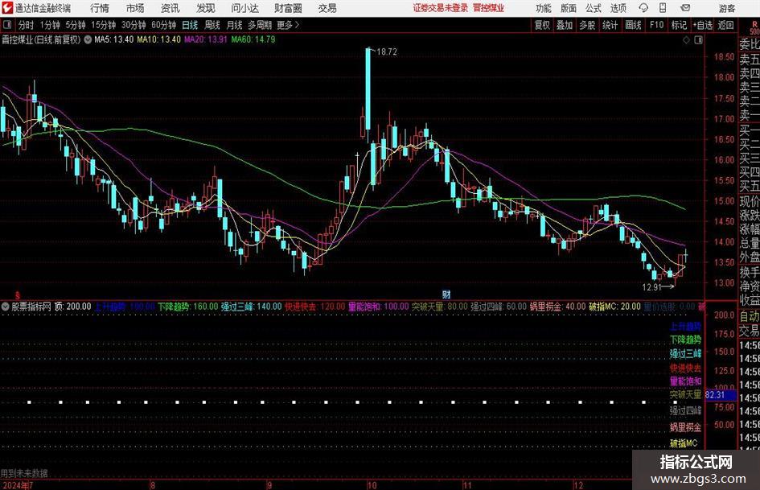The height and width of the screenshot is (490, 760).
Task: Open the customer service headset icon
Action: pos(643,8)
